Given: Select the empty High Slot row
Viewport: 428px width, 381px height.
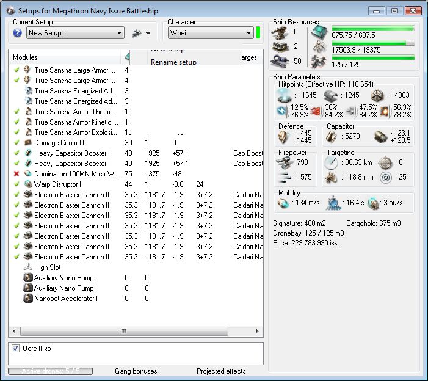Looking at the screenshot, I should coord(136,267).
